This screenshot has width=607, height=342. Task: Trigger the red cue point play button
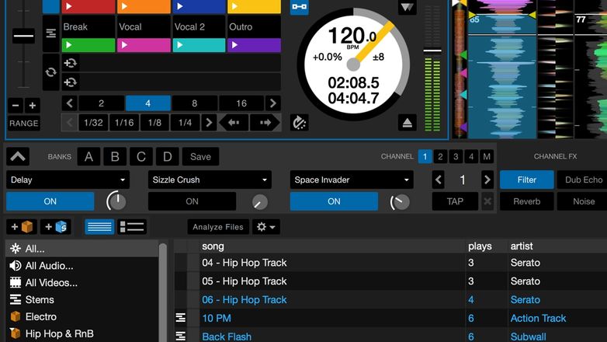88,6
